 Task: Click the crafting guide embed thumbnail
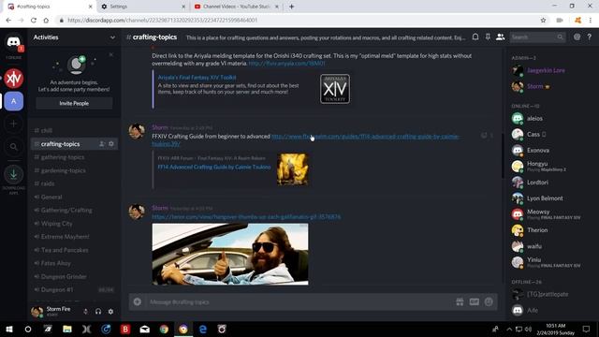click(292, 169)
